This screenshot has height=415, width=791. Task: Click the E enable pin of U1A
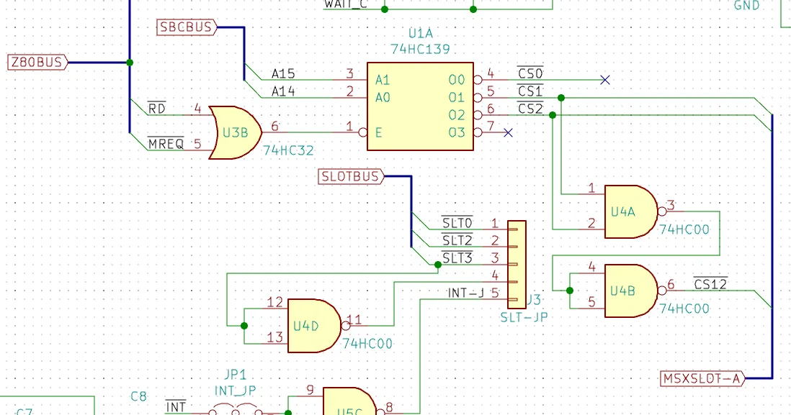click(x=378, y=133)
